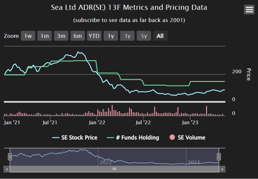Click the navigator right range handle
Image resolution: width=258 pixels, height=179 pixels.
[x=219, y=157]
